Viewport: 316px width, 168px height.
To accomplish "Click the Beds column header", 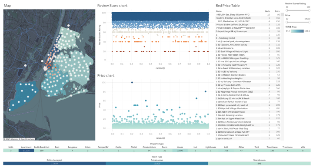I will pos(267,11).
